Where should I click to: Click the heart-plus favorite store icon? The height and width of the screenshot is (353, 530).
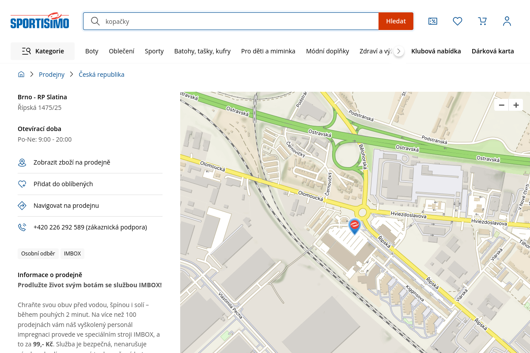(x=22, y=184)
